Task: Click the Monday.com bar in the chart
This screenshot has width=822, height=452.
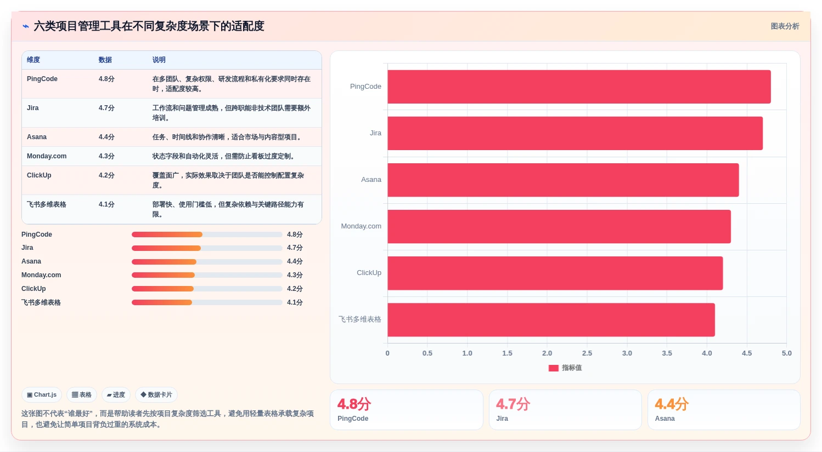Action: pyautogui.click(x=559, y=226)
